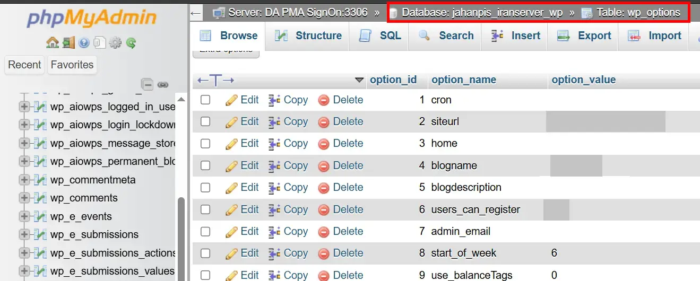Select the checkbox for home row
Viewport: 700px width, 281px height.
205,144
